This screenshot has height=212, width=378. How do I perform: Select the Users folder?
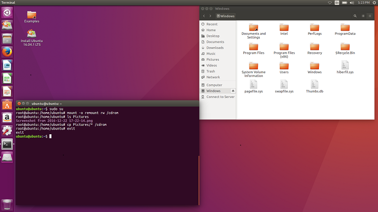[284, 68]
